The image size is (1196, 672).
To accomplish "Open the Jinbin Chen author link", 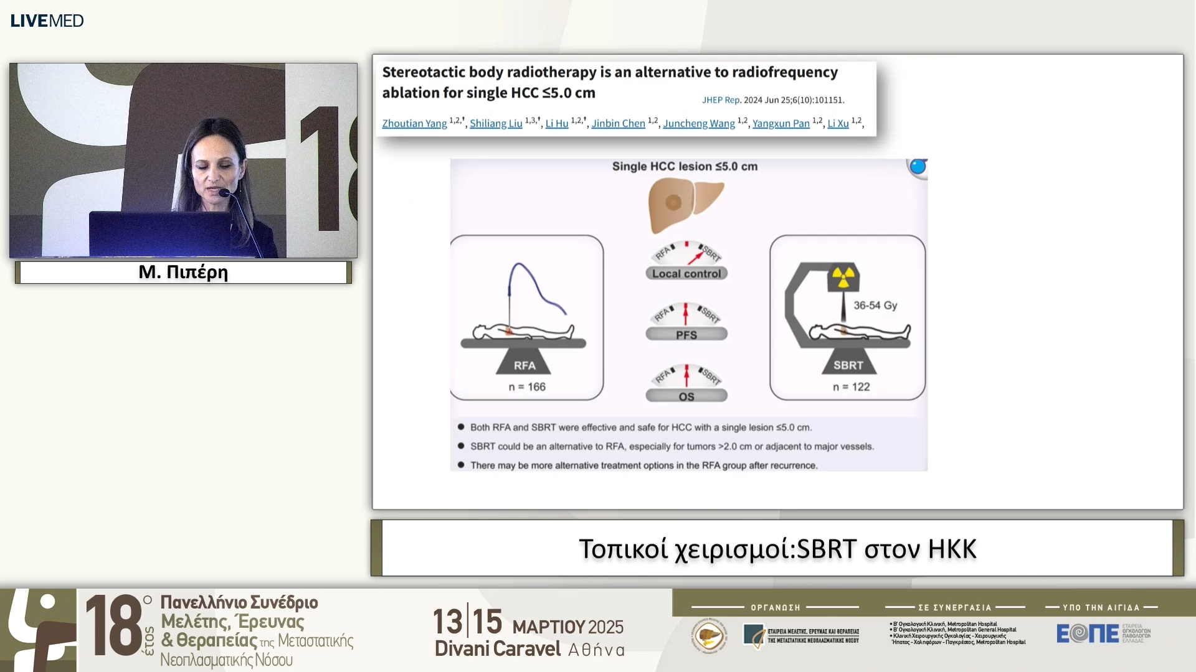I will point(618,123).
